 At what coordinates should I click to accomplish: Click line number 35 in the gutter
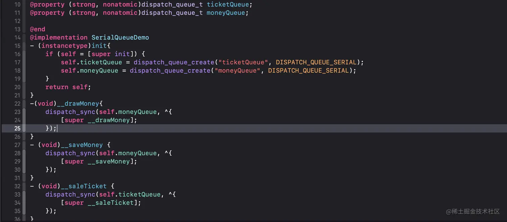coord(17,211)
